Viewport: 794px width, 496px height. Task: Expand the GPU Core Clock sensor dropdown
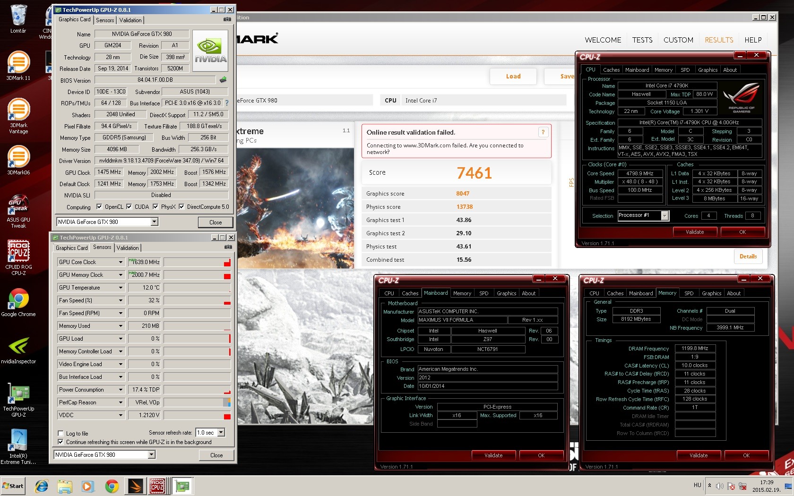tap(121, 262)
